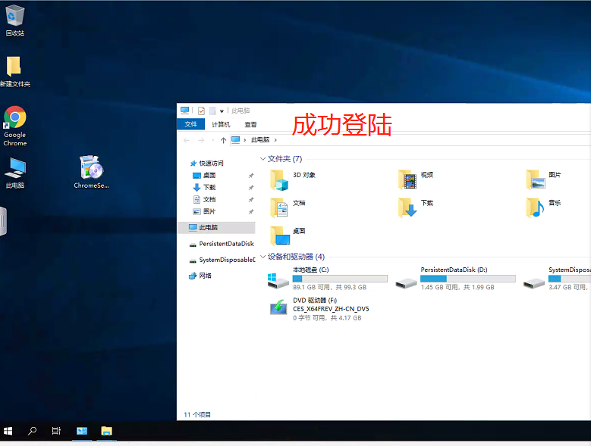Click the tab handle on the left screen edge
Screen dimensions: 591x446
pyautogui.click(x=3, y=221)
